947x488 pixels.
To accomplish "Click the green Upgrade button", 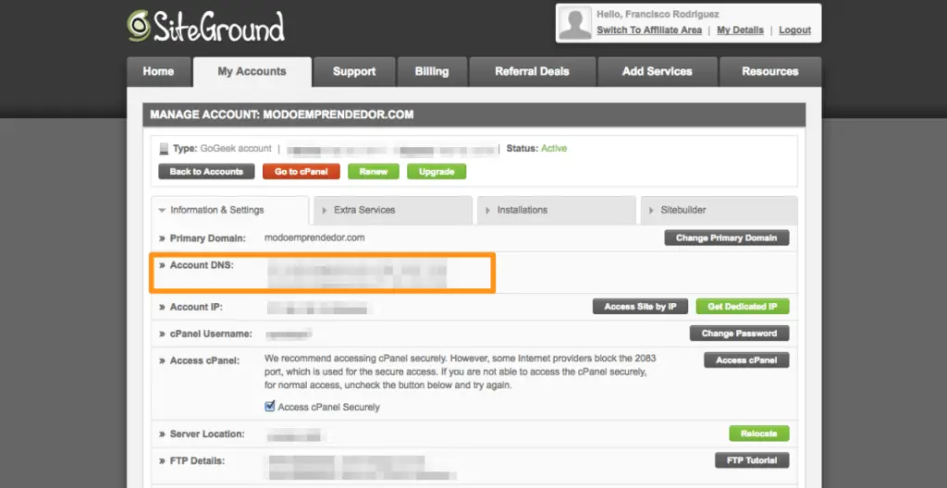I will point(437,172).
